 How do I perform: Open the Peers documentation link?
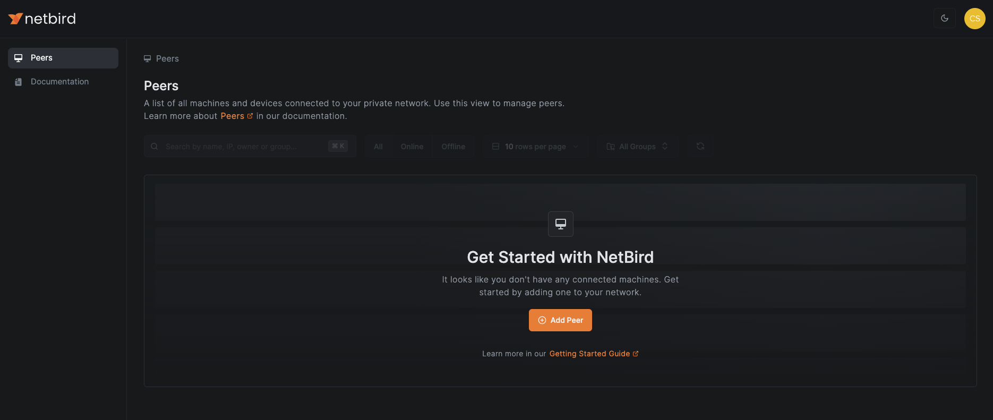[236, 116]
